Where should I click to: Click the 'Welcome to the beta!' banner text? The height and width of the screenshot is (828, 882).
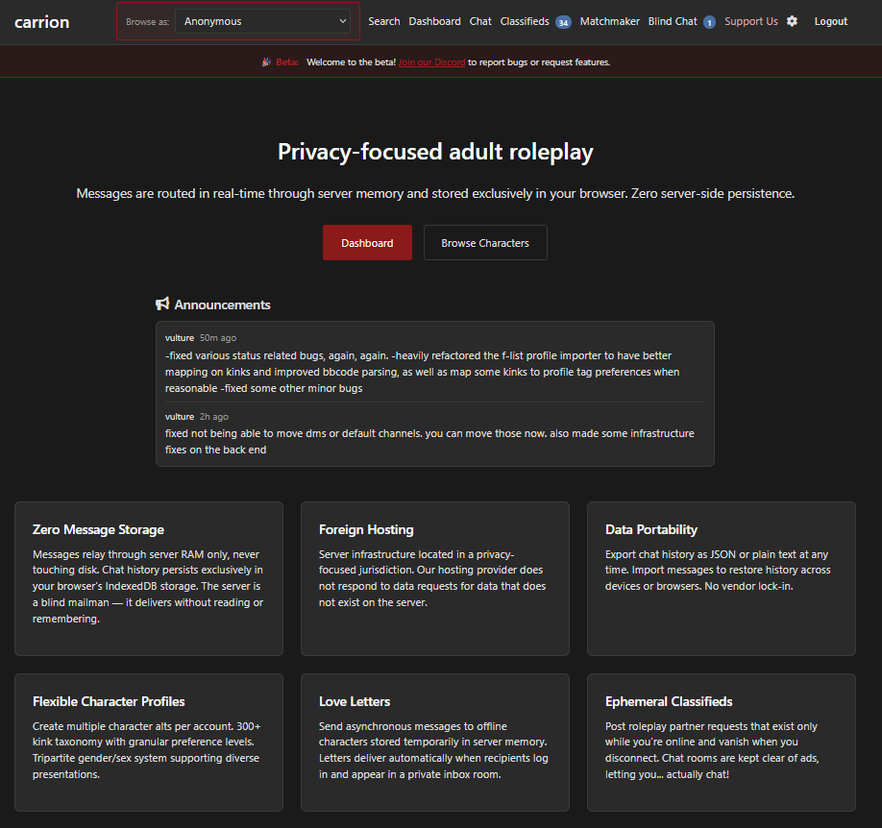pos(351,61)
